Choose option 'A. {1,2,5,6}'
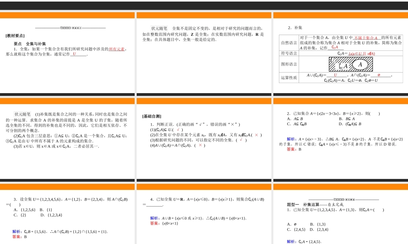The image size is (408, 244). click(x=24, y=210)
